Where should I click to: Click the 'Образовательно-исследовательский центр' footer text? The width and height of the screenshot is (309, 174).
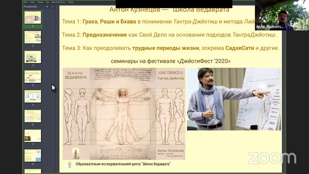[x=123, y=164]
